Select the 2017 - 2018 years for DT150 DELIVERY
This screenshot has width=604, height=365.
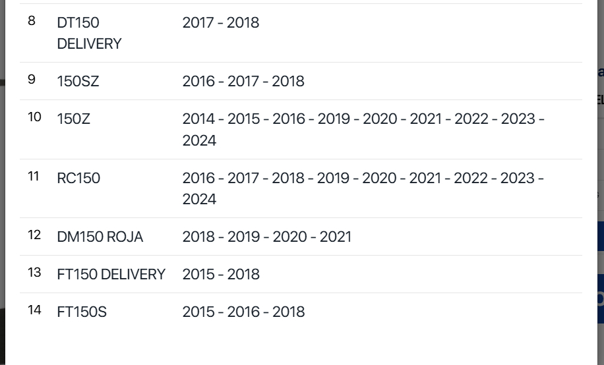pos(221,22)
